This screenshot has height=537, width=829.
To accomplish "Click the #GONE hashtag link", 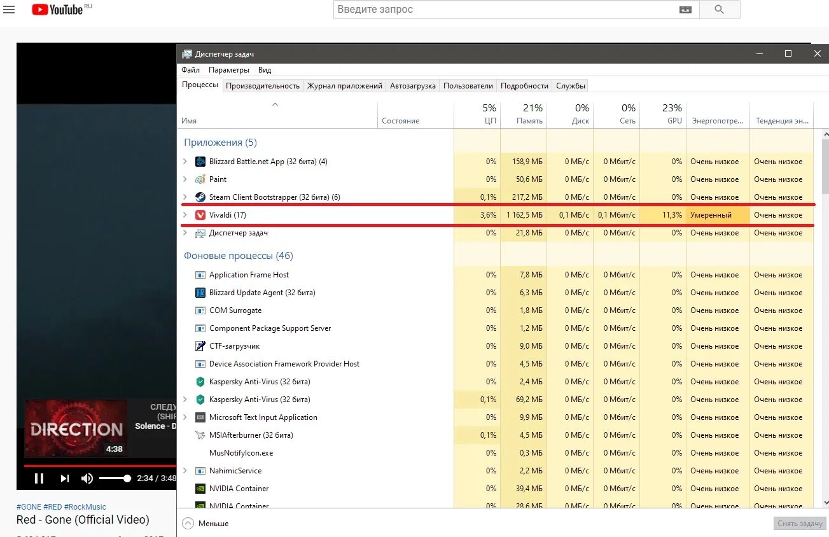I will [x=29, y=507].
